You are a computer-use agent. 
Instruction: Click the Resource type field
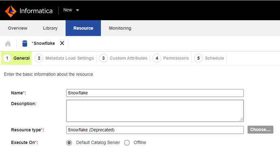point(155,130)
